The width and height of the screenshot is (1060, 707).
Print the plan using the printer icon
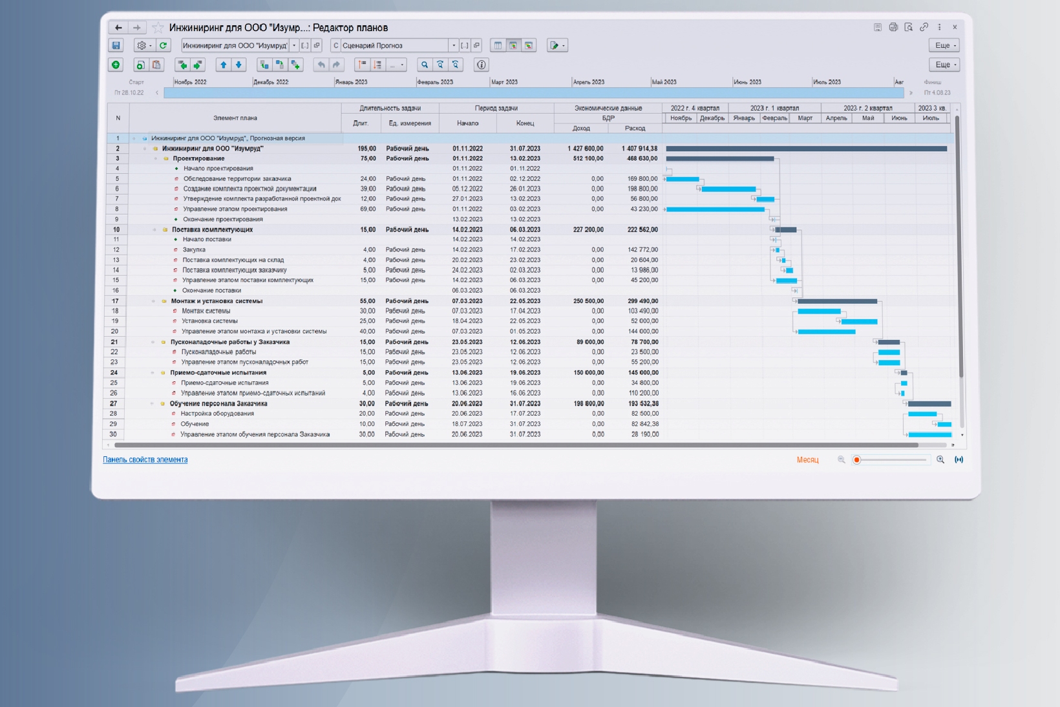(x=893, y=27)
